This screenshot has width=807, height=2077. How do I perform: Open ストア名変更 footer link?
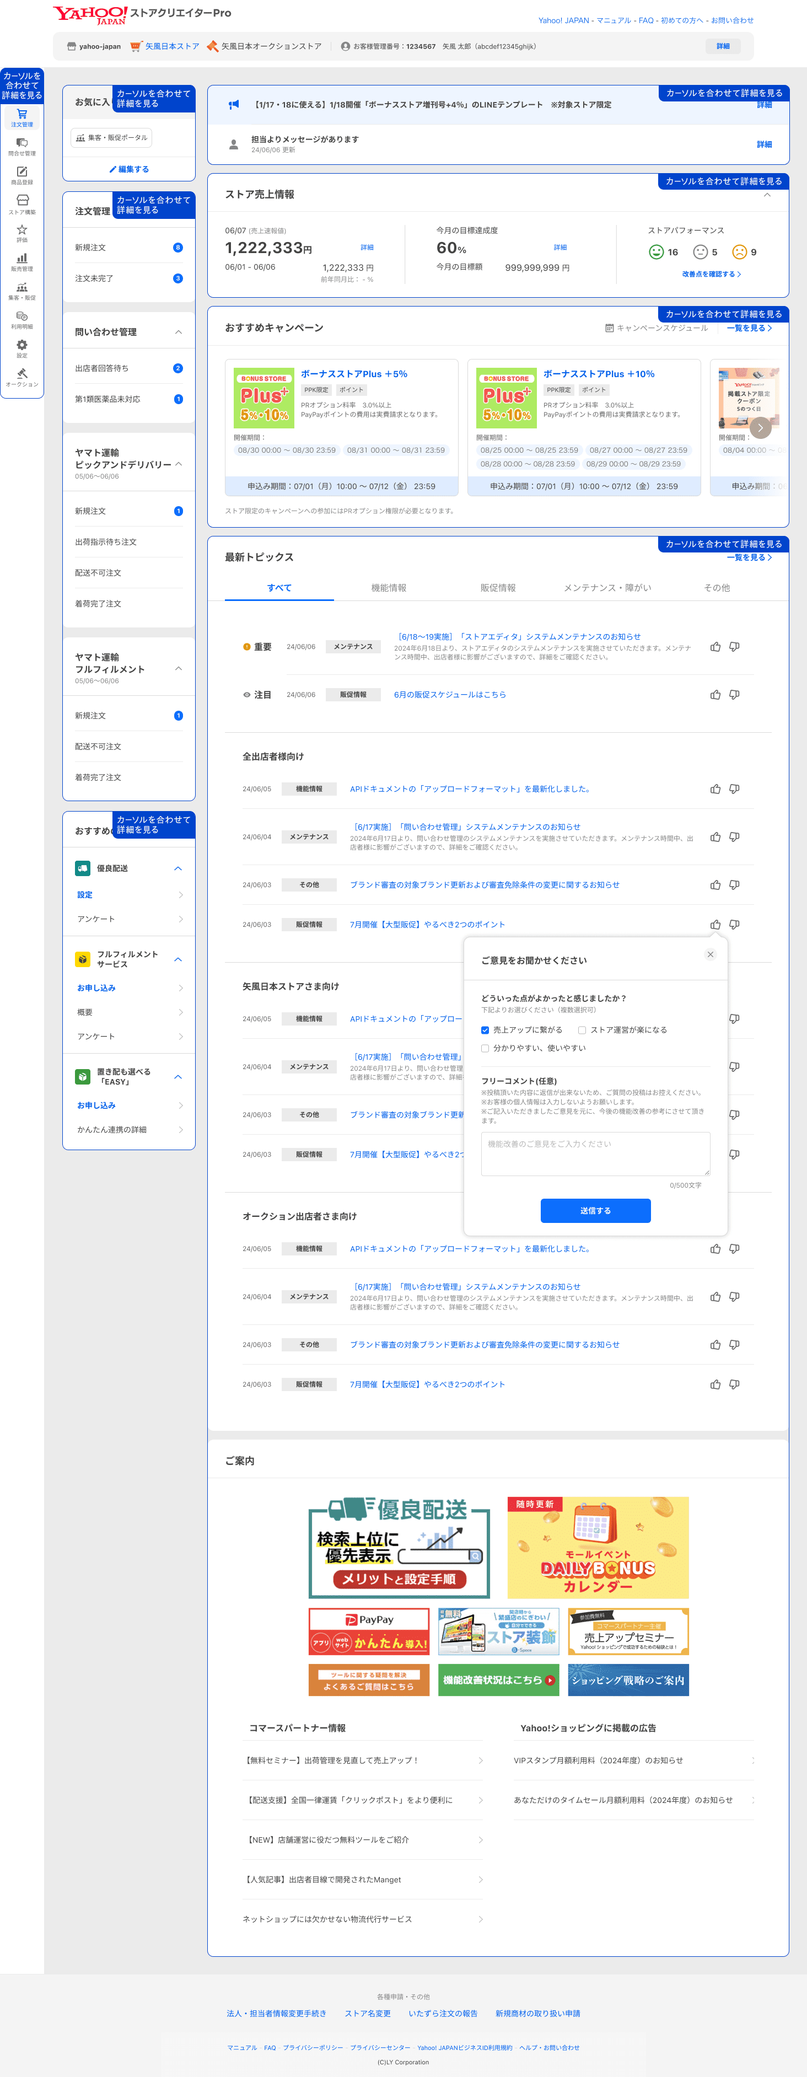[368, 2013]
